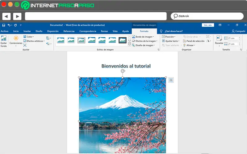
Task: Open Efectos artísticos dropdown
Action: pyautogui.click(x=34, y=41)
